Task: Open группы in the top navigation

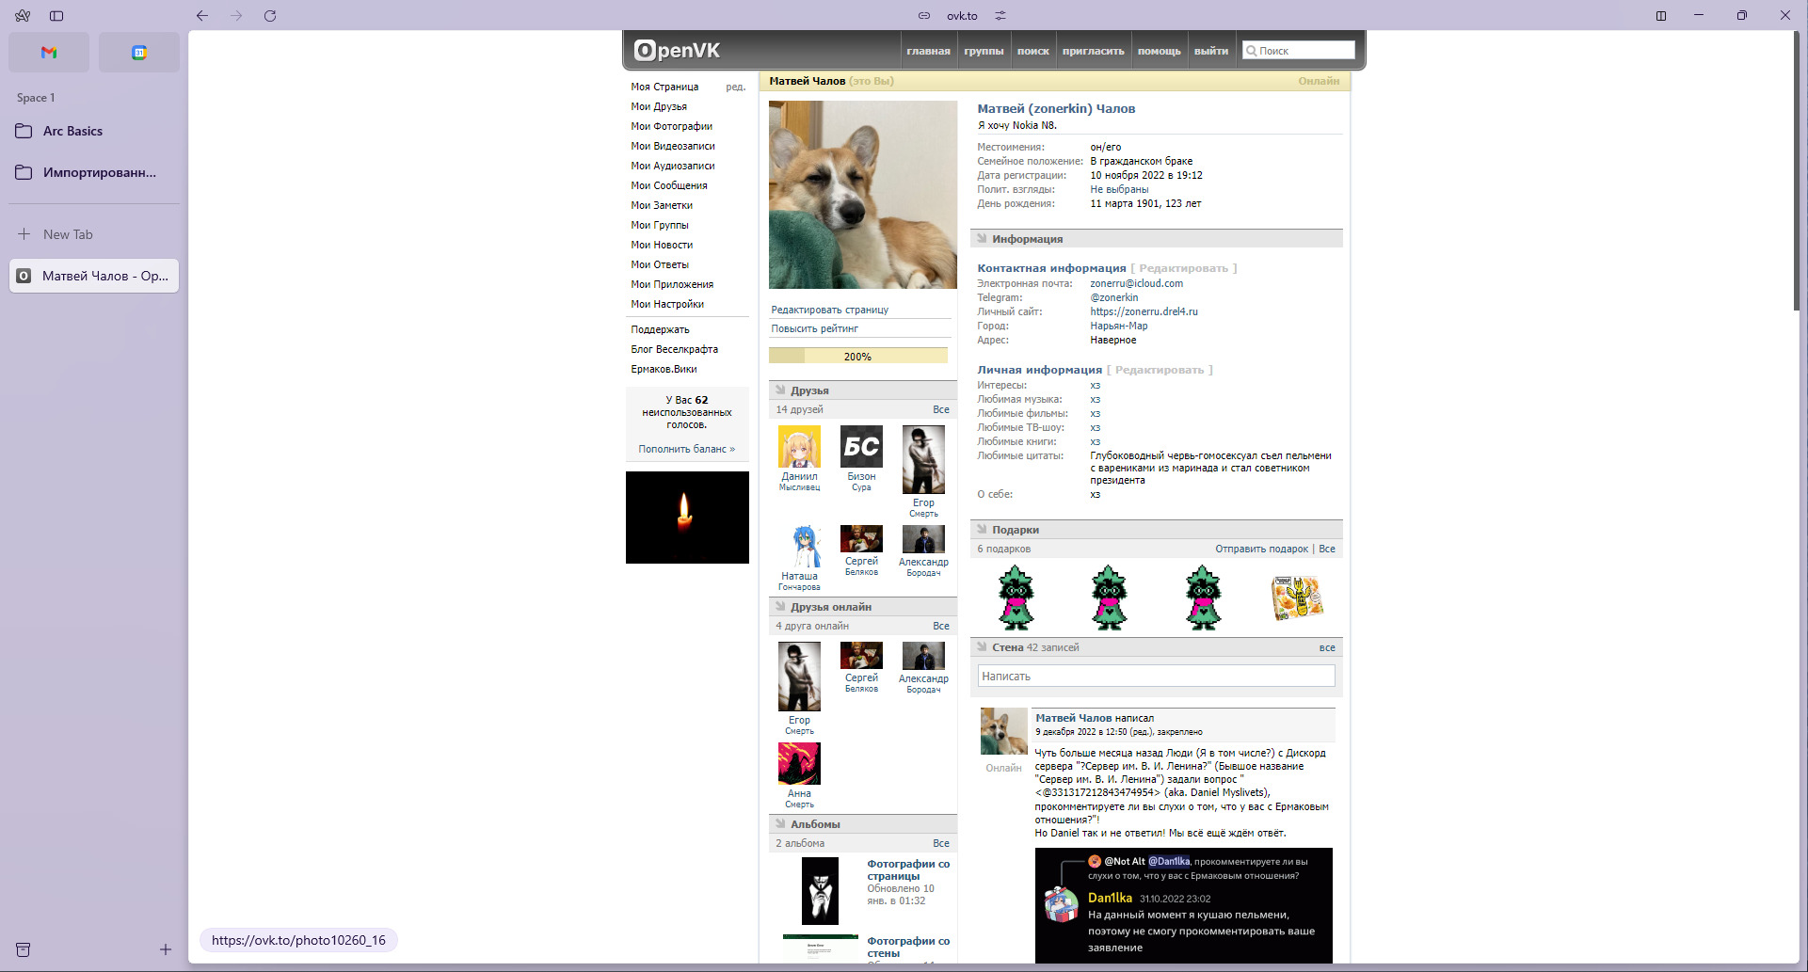Action: [984, 51]
